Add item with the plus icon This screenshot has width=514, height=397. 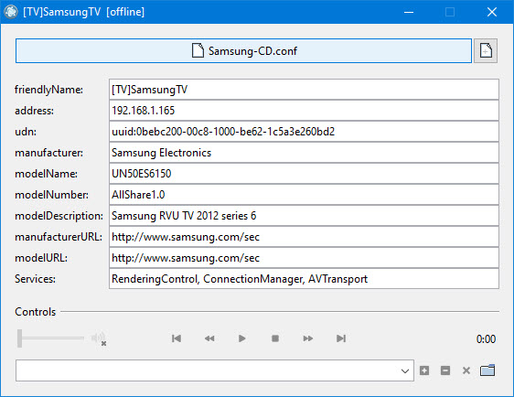pyautogui.click(x=424, y=370)
